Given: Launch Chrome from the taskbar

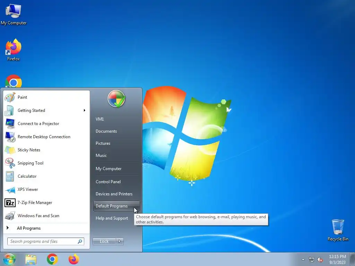Looking at the screenshot, I should [52, 259].
